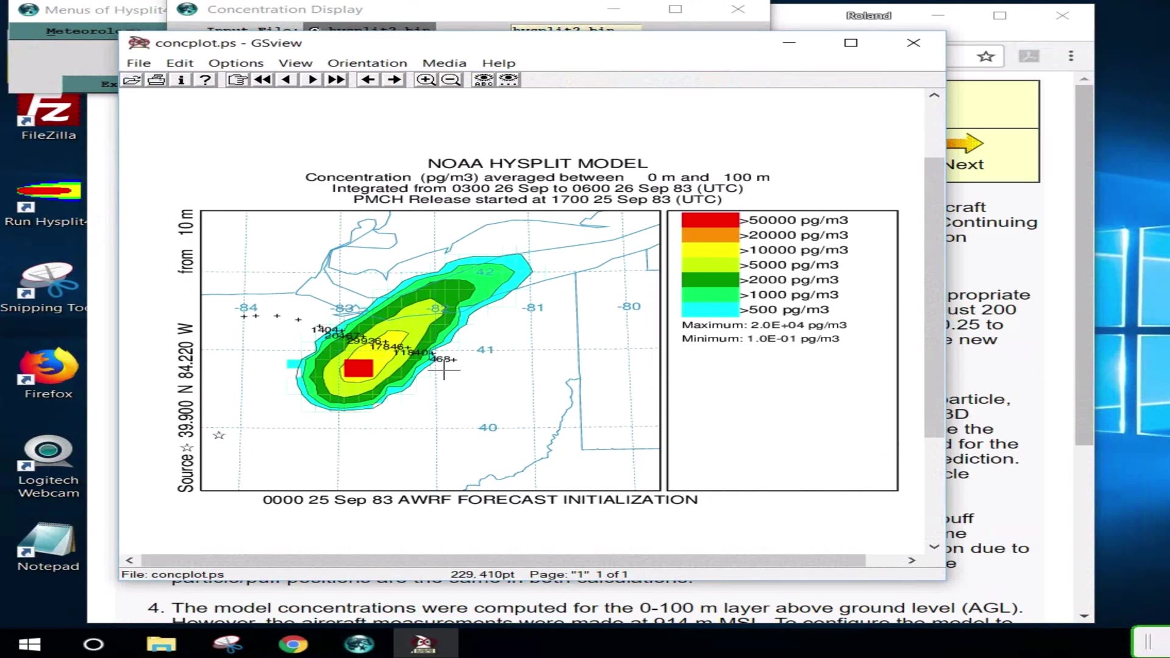Open the Media menu

pyautogui.click(x=444, y=63)
